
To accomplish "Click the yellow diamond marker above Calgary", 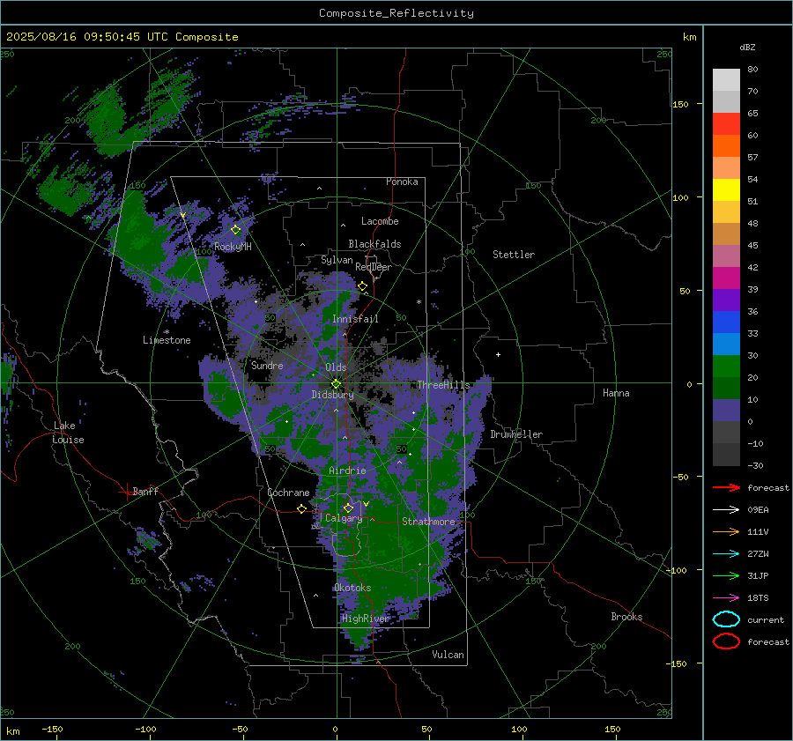I will tap(348, 508).
